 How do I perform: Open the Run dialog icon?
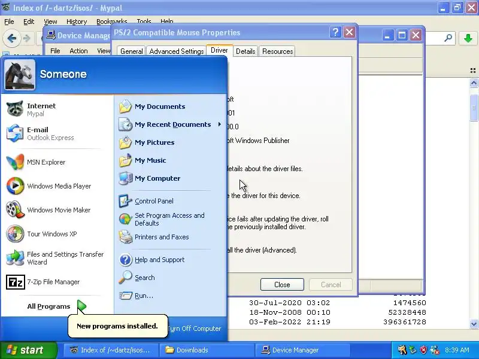pyautogui.click(x=125, y=296)
